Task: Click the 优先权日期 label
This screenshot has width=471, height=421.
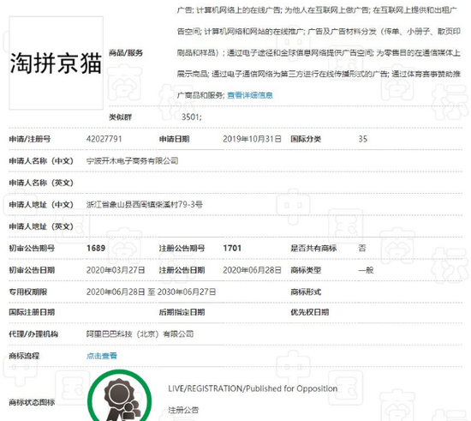Action: pos(310,312)
